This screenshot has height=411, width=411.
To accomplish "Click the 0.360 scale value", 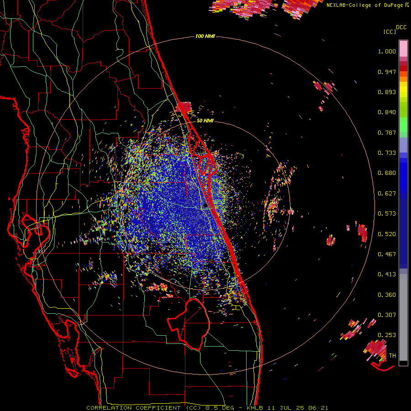I will (x=387, y=295).
